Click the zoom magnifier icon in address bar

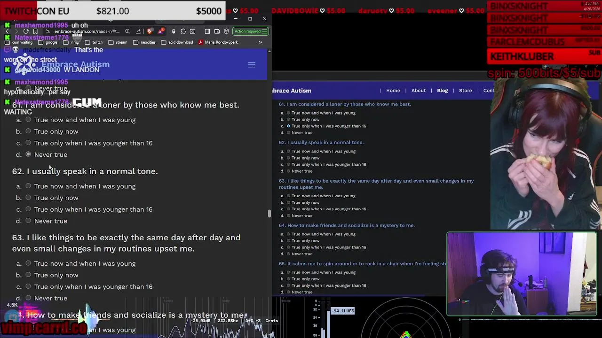pyautogui.click(x=127, y=31)
